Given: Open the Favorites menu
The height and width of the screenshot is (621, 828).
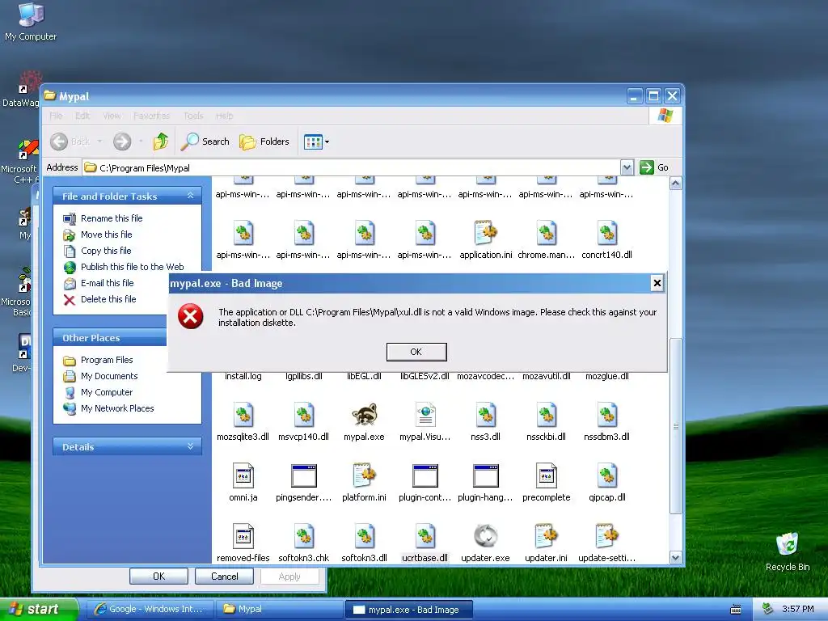Looking at the screenshot, I should 151,116.
